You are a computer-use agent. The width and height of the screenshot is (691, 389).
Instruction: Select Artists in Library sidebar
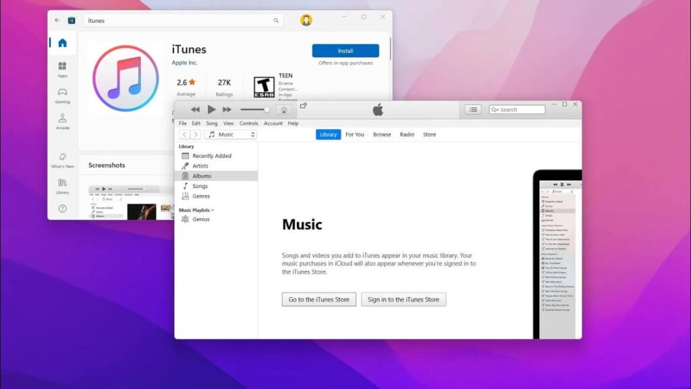[x=216, y=166]
